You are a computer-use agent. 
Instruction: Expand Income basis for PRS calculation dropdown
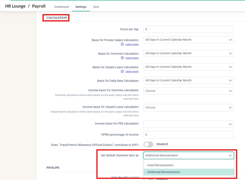click(x=188, y=124)
